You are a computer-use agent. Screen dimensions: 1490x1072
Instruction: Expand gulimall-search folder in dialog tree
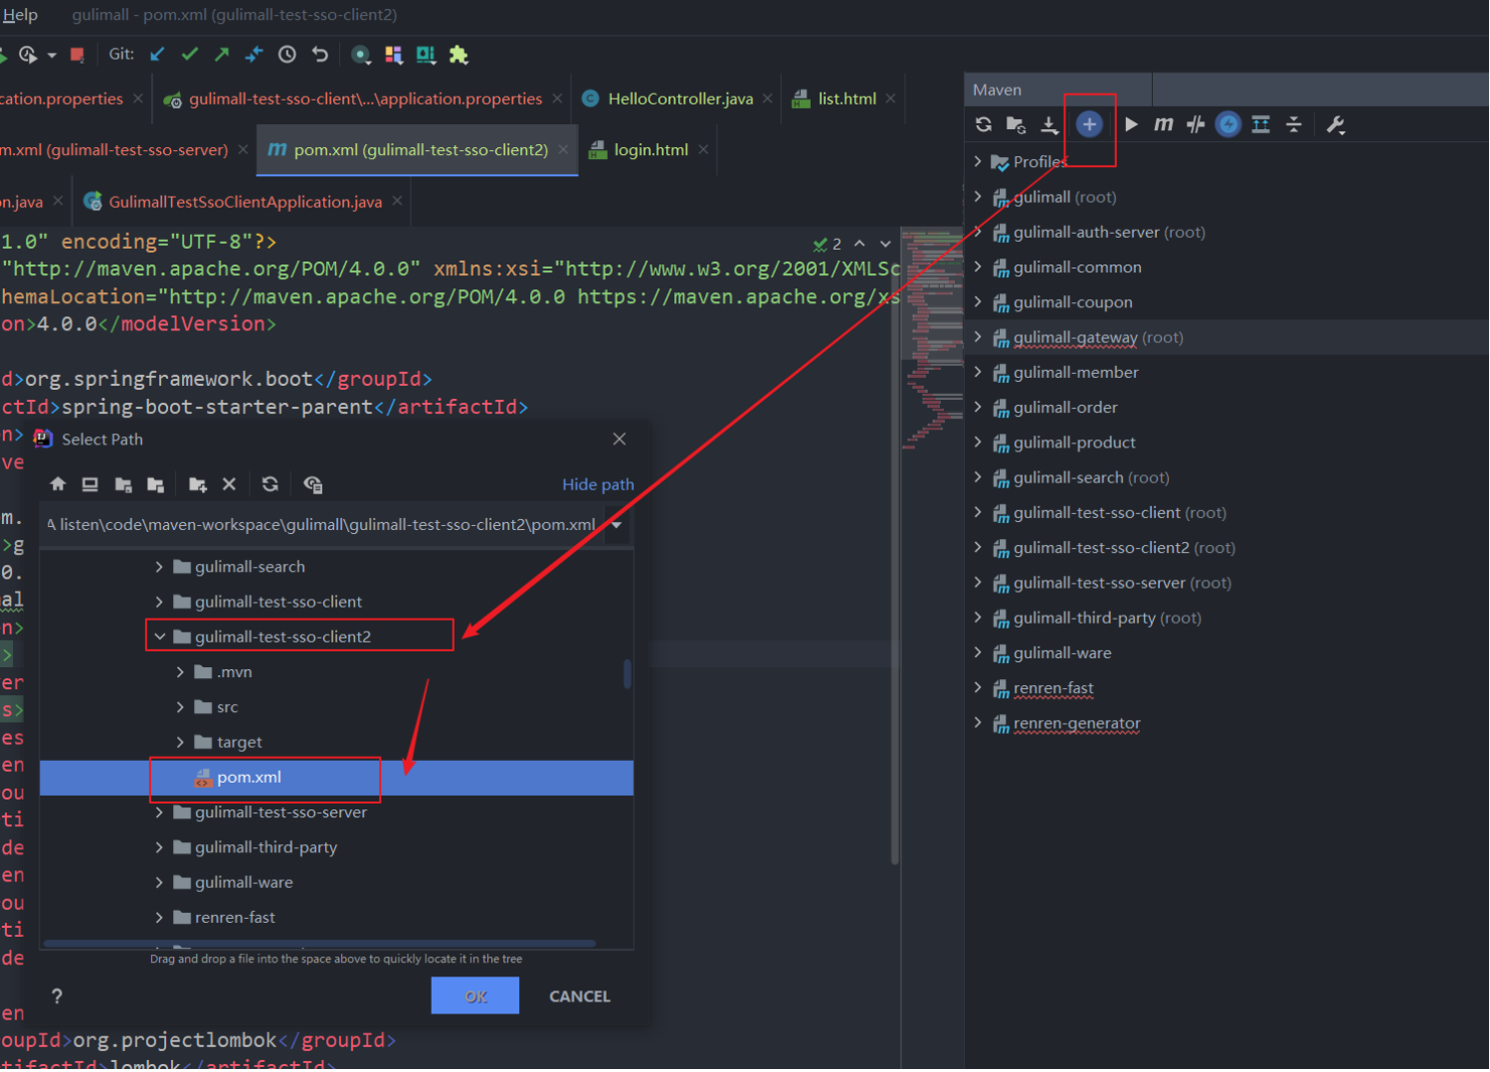(159, 567)
